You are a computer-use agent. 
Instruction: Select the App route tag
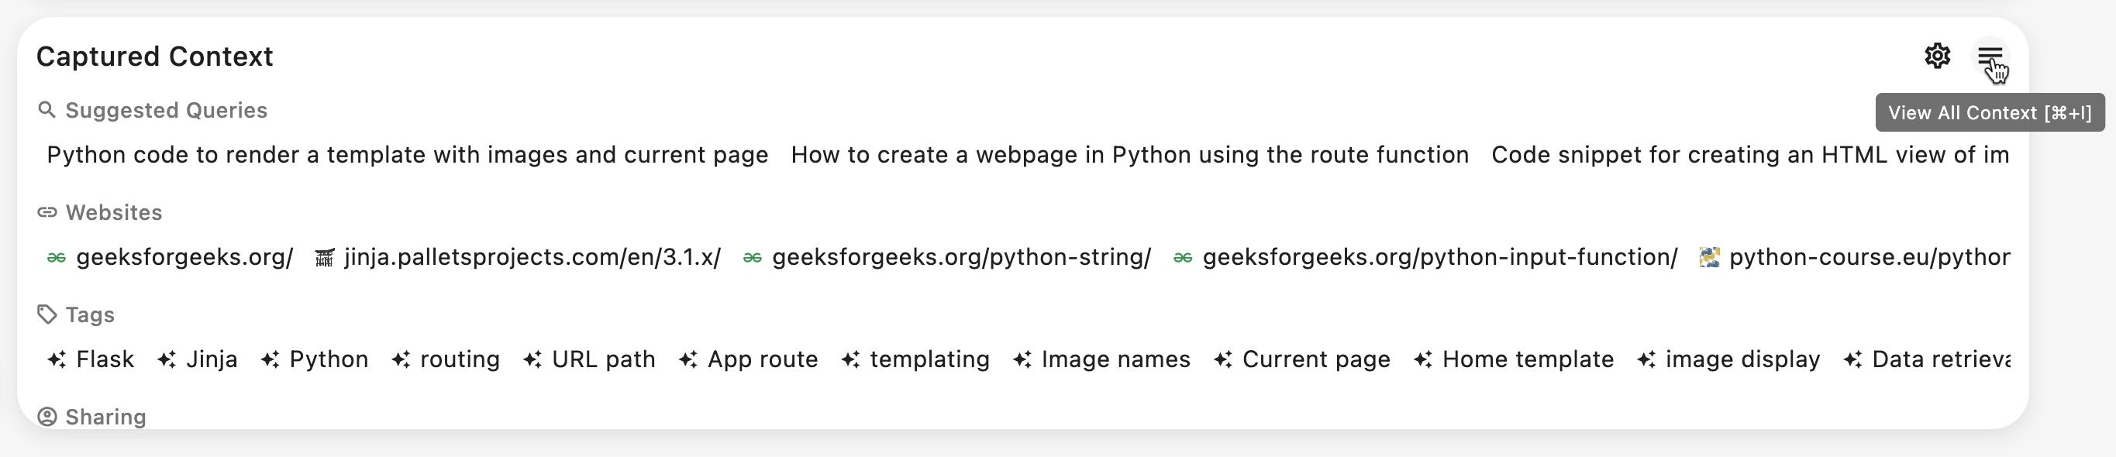(748, 359)
